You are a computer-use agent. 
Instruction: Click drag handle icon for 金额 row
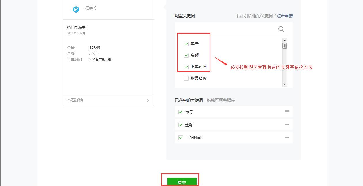click(x=287, y=125)
